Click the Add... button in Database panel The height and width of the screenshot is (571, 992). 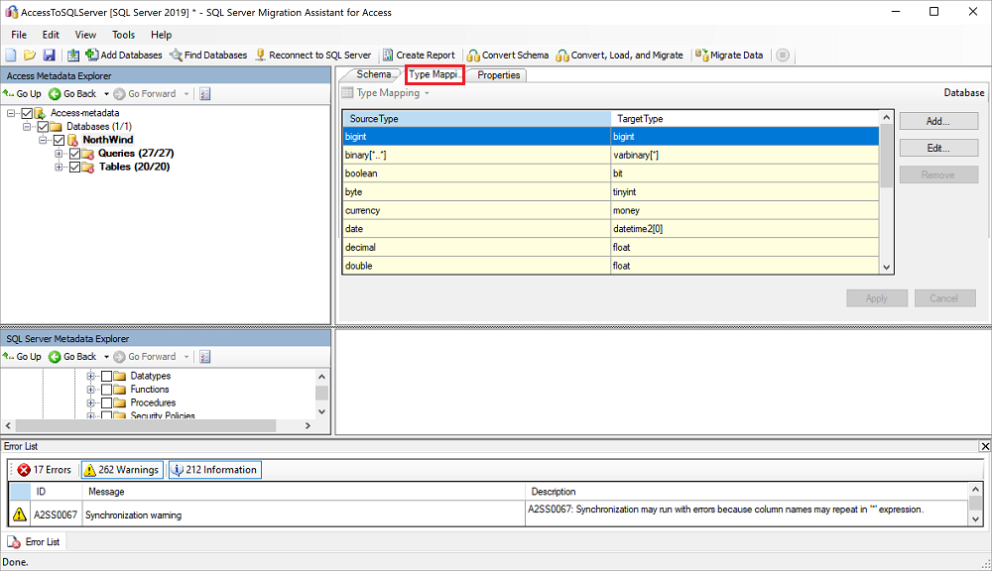point(937,120)
